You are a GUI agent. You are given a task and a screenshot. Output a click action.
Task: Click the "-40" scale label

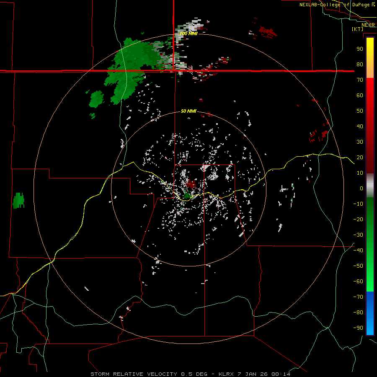tap(358, 250)
